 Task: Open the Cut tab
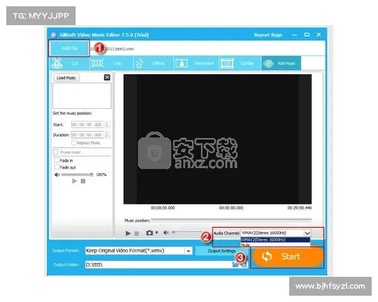[x=70, y=64]
